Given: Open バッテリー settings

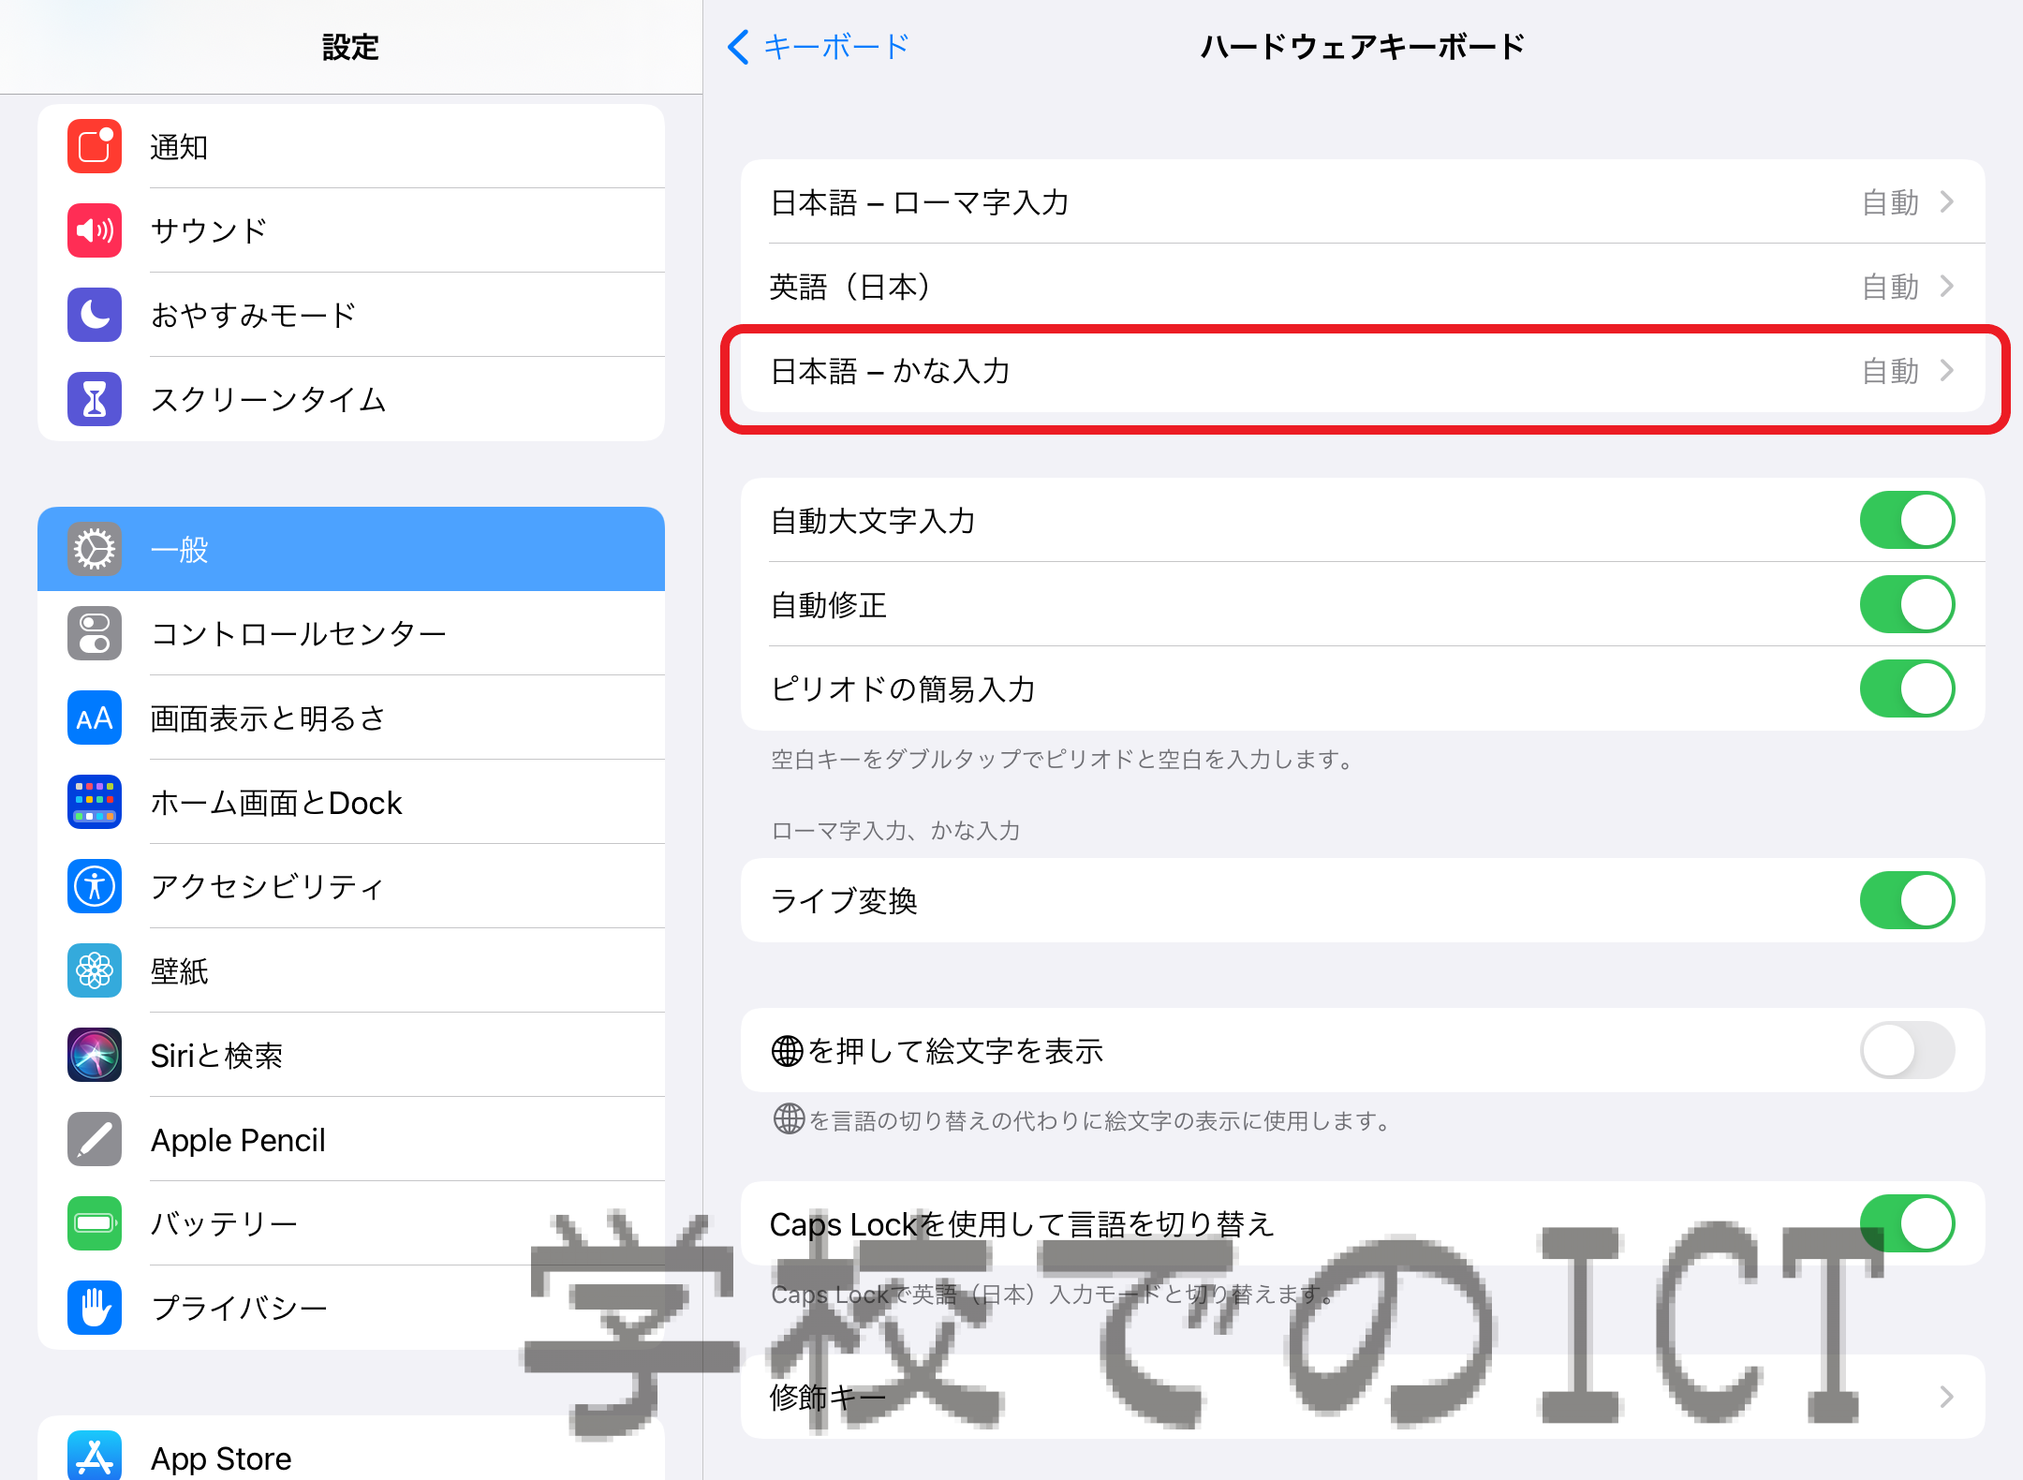Looking at the screenshot, I should pyautogui.click(x=351, y=1223).
